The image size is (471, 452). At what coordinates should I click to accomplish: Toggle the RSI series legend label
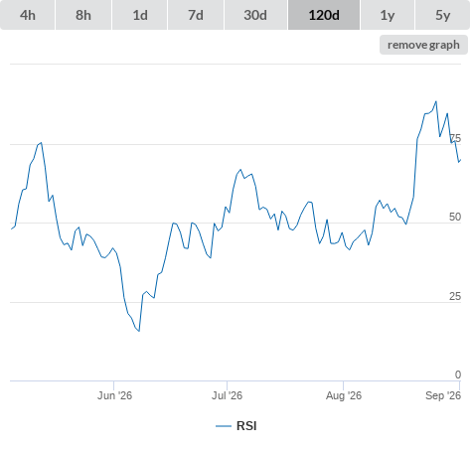pyautogui.click(x=246, y=426)
